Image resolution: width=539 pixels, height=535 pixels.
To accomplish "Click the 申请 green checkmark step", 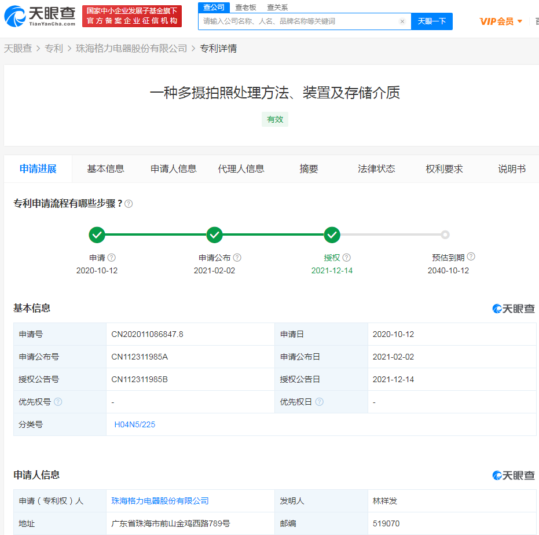I will coord(97,235).
